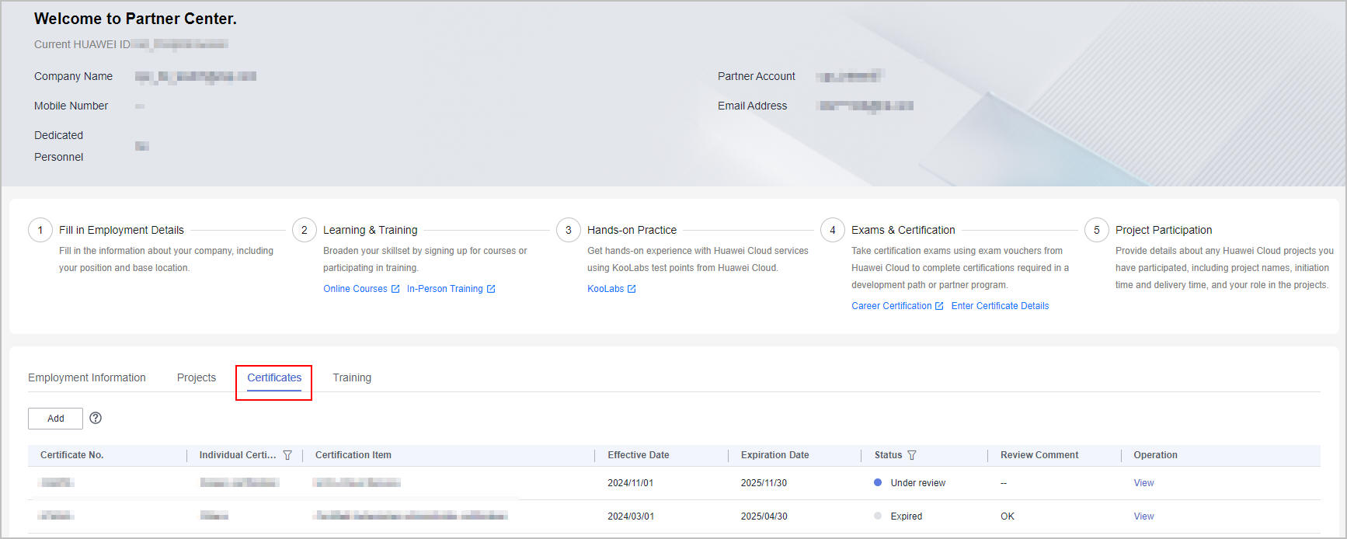View the certificate that is under review
Image resolution: width=1347 pixels, height=539 pixels.
coord(1143,483)
